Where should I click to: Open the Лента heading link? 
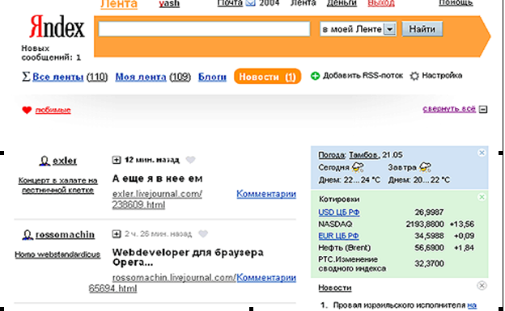click(x=119, y=4)
